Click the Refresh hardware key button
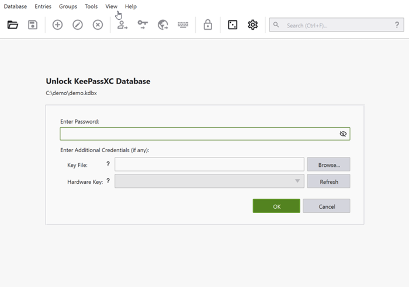Viewport: 409px width, 287px height. pos(328,181)
